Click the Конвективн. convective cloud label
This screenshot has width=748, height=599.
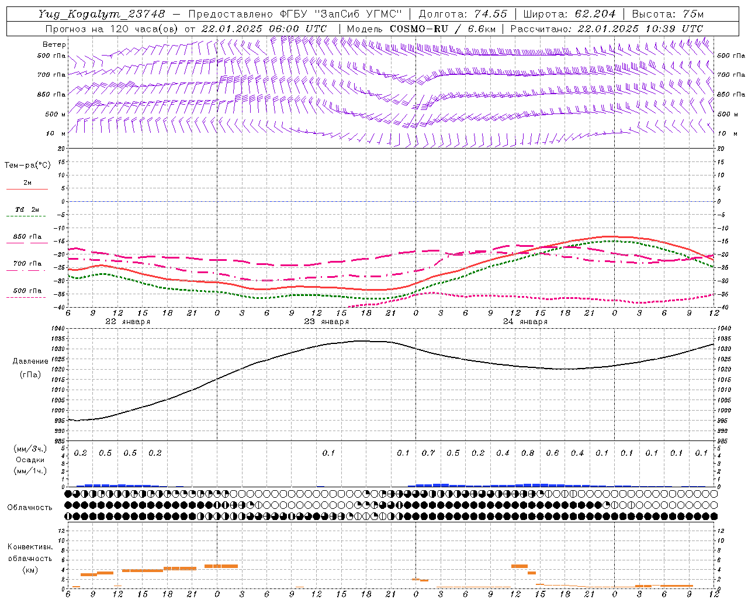pos(30,547)
